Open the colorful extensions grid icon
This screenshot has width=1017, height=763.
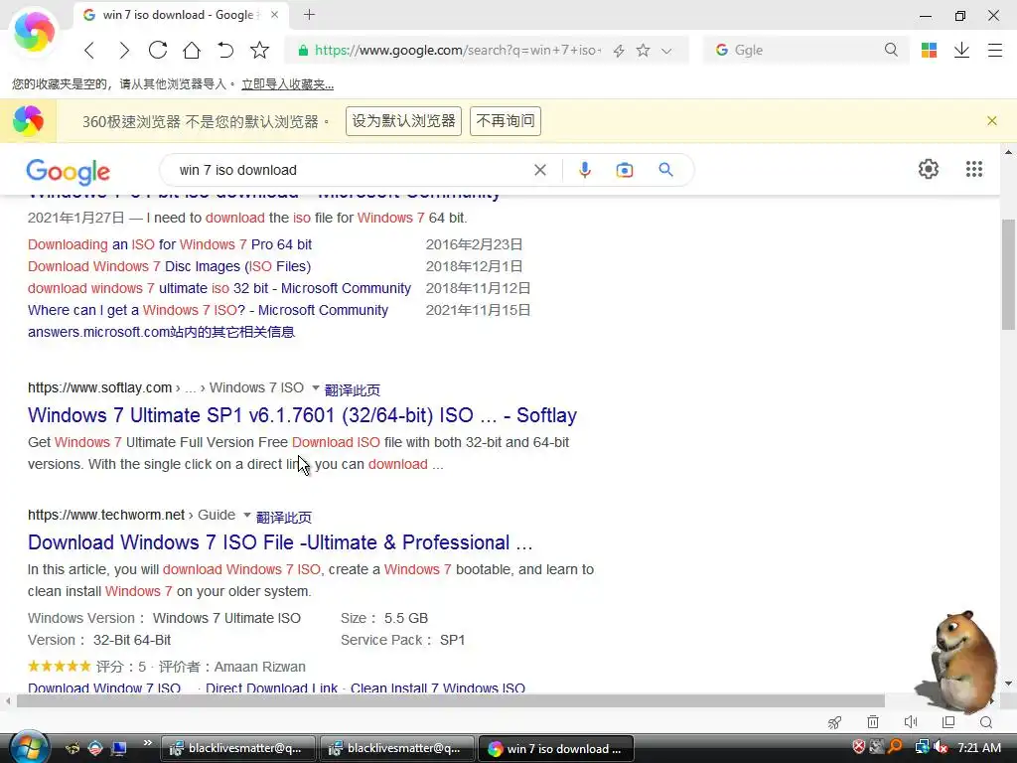tap(929, 50)
